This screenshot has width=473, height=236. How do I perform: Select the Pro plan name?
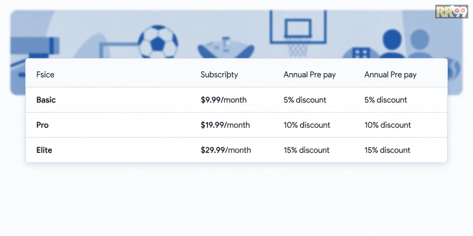[43, 125]
